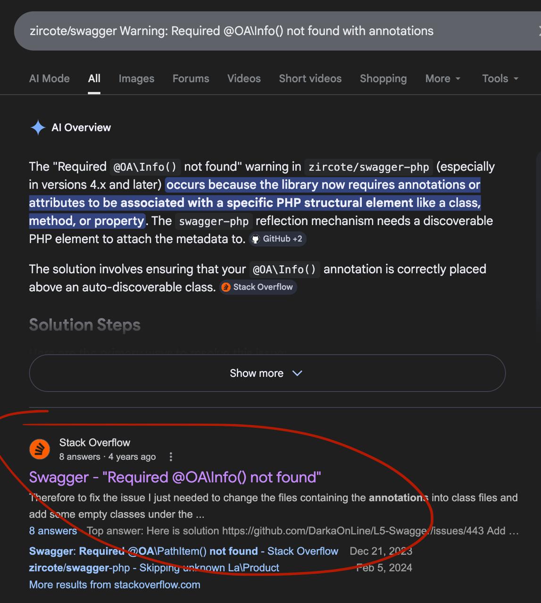Open 'Swagger - Required @OA\Info() not found' result
541x603 pixels.
coord(175,477)
